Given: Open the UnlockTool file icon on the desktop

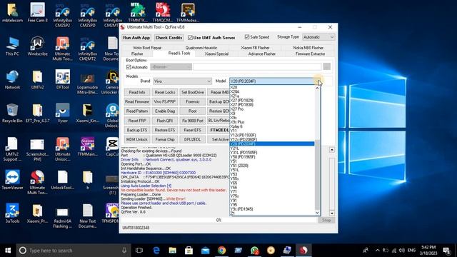Looking at the screenshot, I should [63, 180].
